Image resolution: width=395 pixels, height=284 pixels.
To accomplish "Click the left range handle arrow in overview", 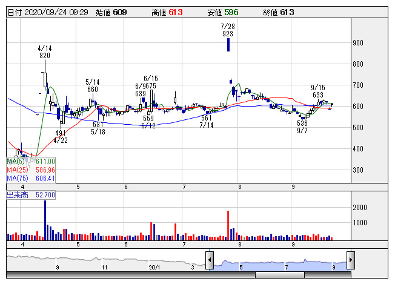I will tap(209, 260).
